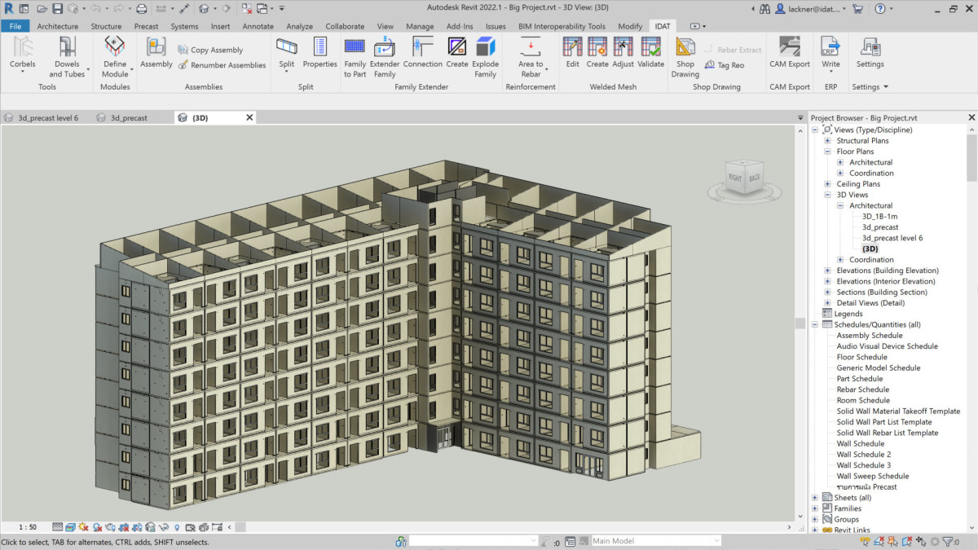Viewport: 978px width, 550px height.
Task: Open the Wall Schedule 2 item
Action: click(863, 455)
